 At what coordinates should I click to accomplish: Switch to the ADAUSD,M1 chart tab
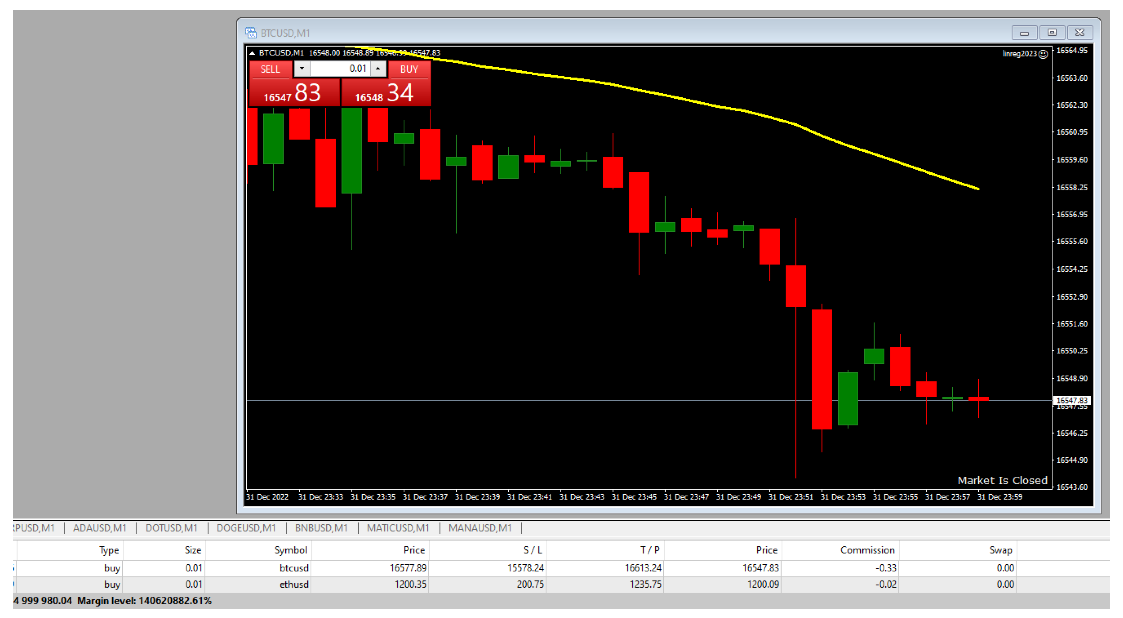pos(99,528)
